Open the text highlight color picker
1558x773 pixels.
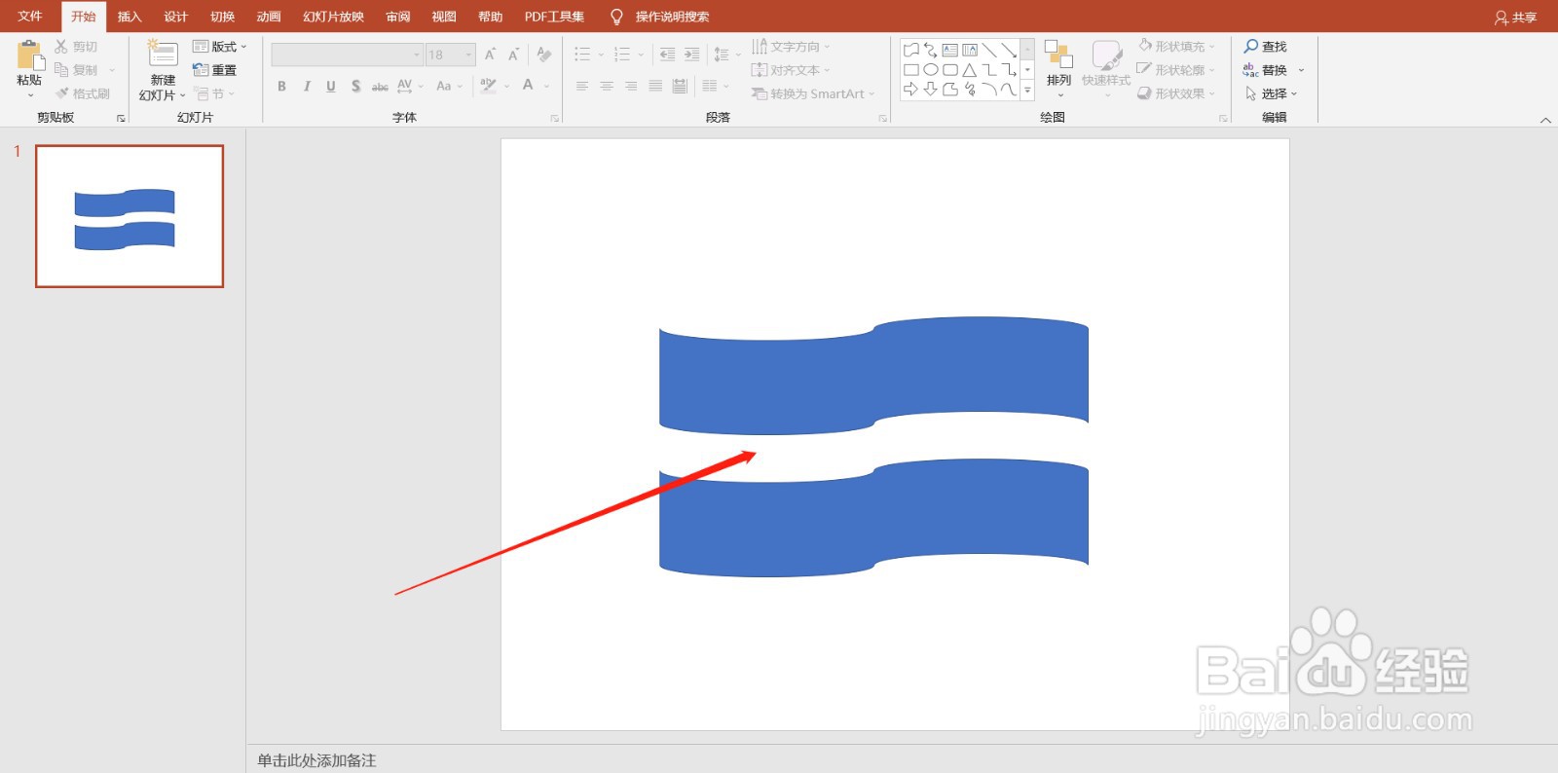[495, 86]
